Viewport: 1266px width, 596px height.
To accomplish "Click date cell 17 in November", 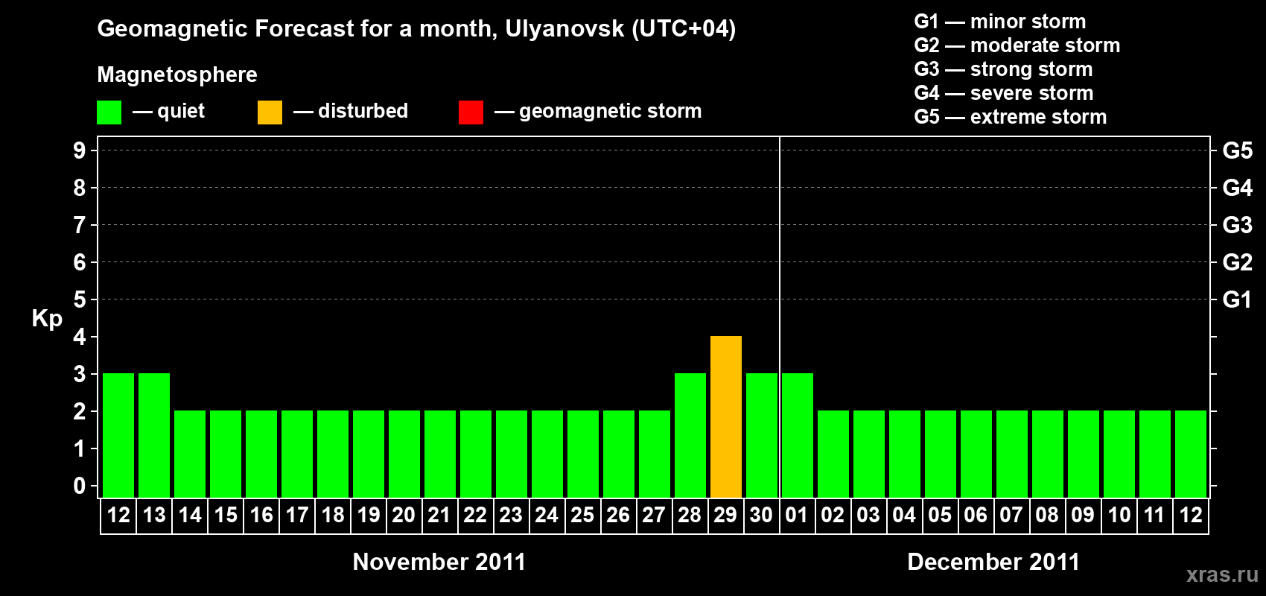I will point(297,516).
